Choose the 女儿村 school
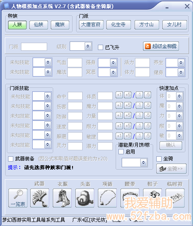The image size is (193, 226). click(x=174, y=25)
